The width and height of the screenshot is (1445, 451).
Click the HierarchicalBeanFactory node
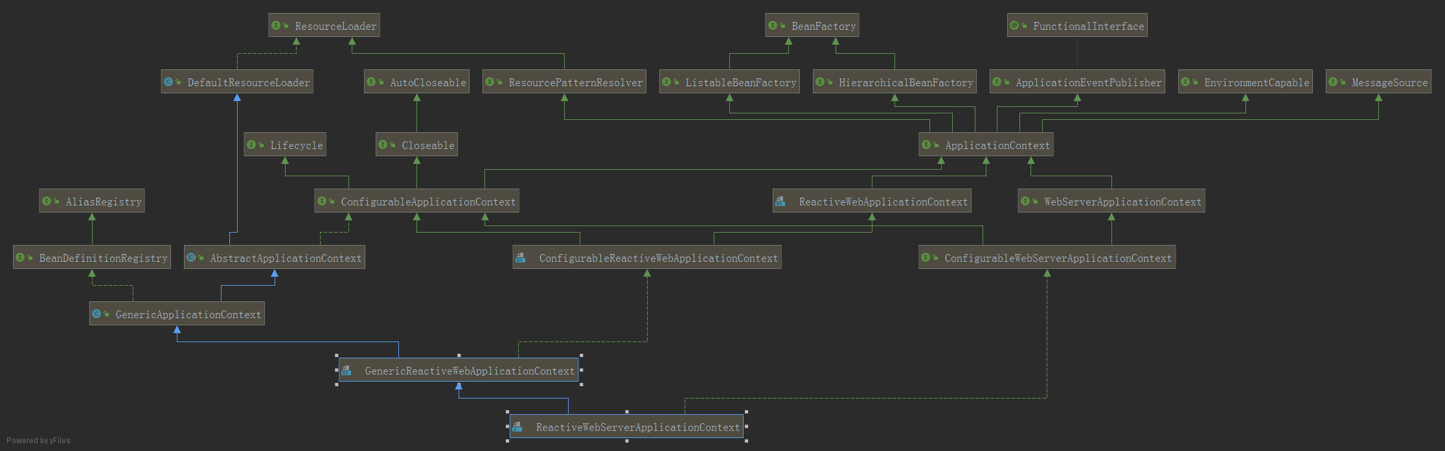pyautogui.click(x=894, y=82)
